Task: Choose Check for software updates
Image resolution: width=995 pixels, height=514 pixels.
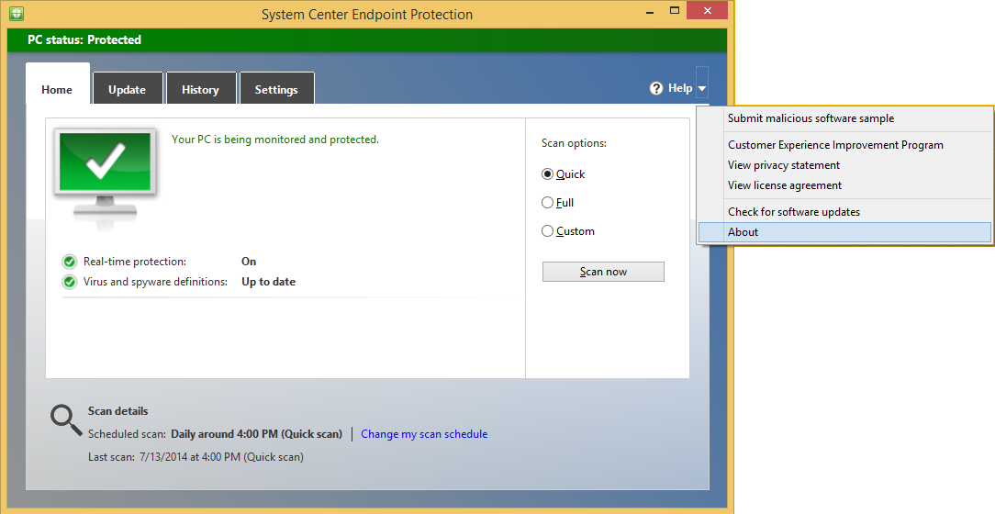Action: coord(844,212)
